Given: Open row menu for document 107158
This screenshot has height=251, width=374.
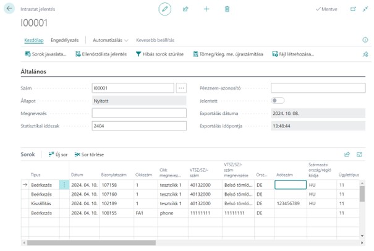Looking at the screenshot, I should click(x=64, y=185).
